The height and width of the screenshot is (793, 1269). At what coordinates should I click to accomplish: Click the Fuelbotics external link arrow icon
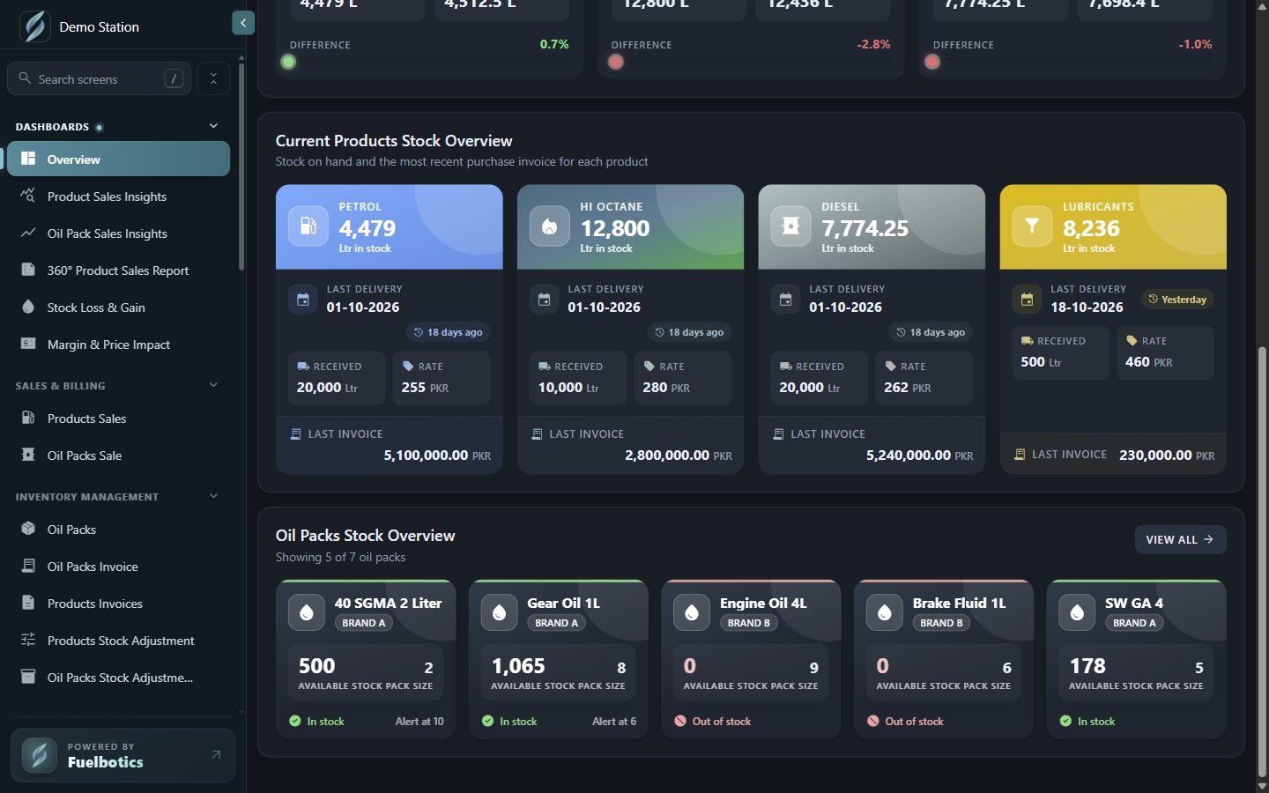(x=216, y=755)
